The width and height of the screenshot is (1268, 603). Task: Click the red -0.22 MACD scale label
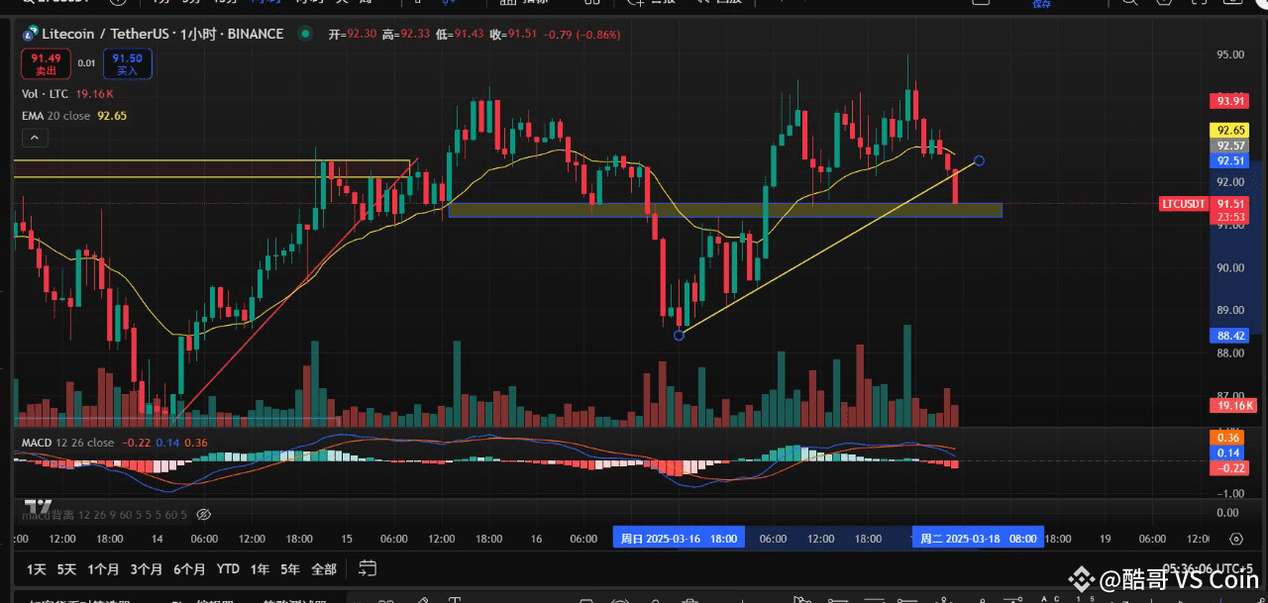point(1229,467)
